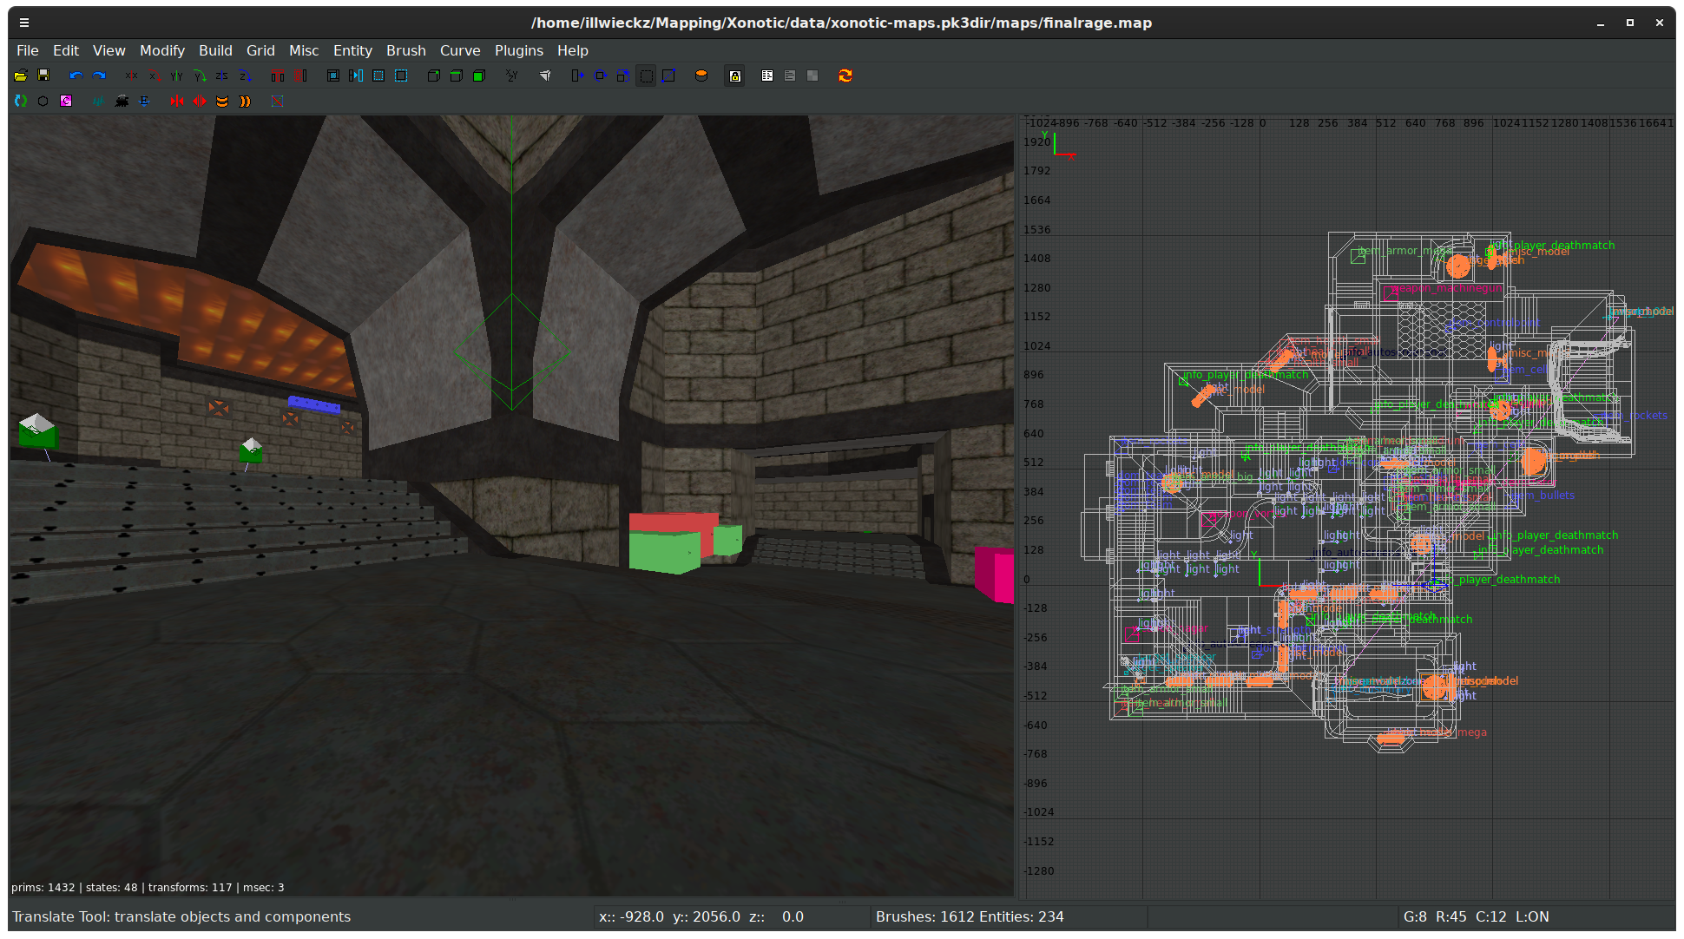Click the textures toggle icon in toolbar

[812, 74]
